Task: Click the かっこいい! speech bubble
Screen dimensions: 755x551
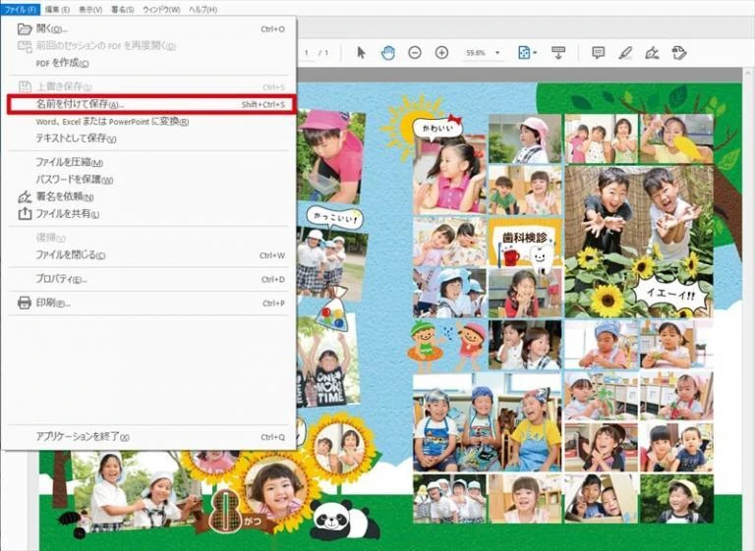Action: pyautogui.click(x=334, y=219)
